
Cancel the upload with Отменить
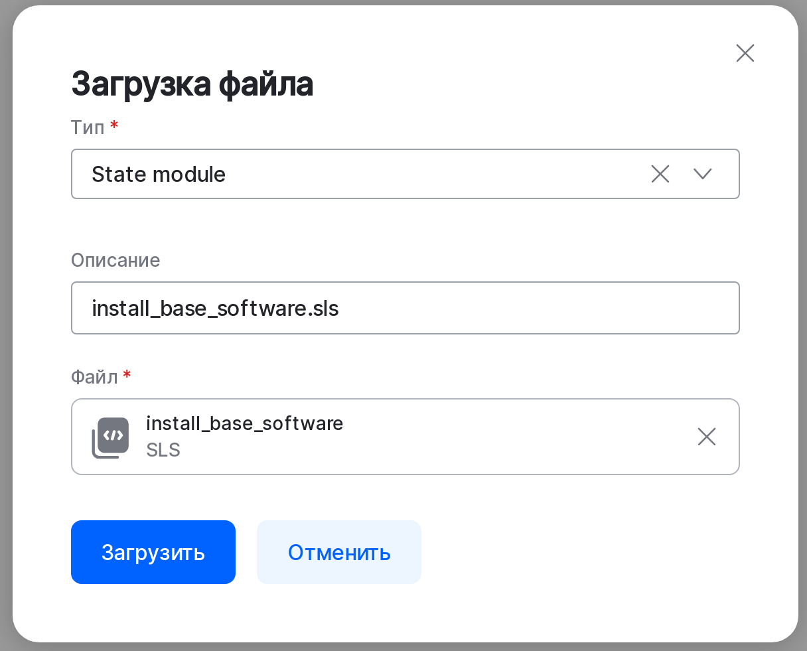click(338, 551)
